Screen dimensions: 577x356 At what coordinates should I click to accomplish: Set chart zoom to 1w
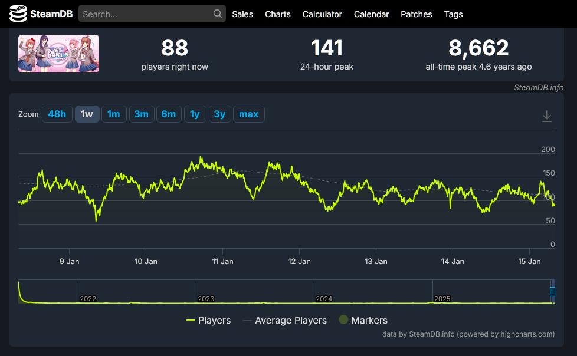point(87,114)
